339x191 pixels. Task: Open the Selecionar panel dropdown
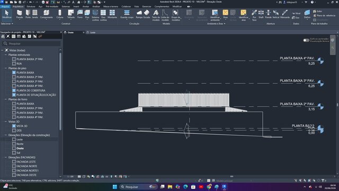(x=7, y=23)
